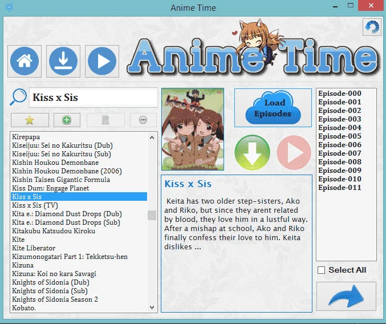This screenshot has width=386, height=324.
Task: Click the search magnifier icon
Action: tap(18, 97)
